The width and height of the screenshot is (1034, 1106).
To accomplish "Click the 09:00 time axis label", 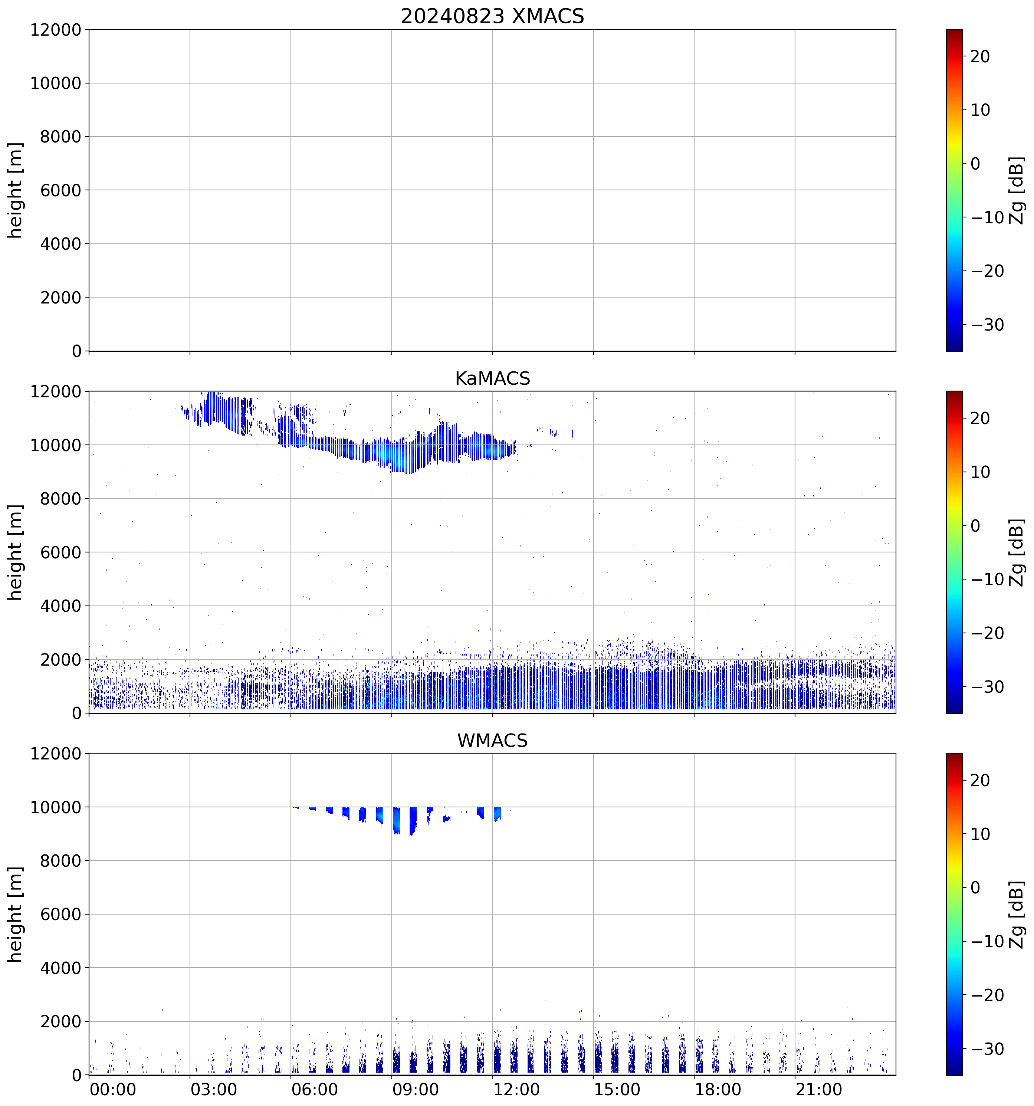I will (415, 1089).
